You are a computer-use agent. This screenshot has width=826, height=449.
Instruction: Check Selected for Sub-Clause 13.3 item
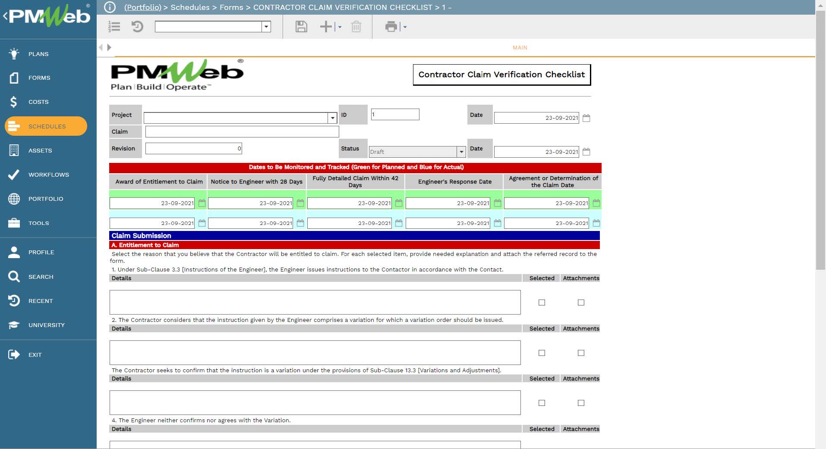tap(542, 403)
